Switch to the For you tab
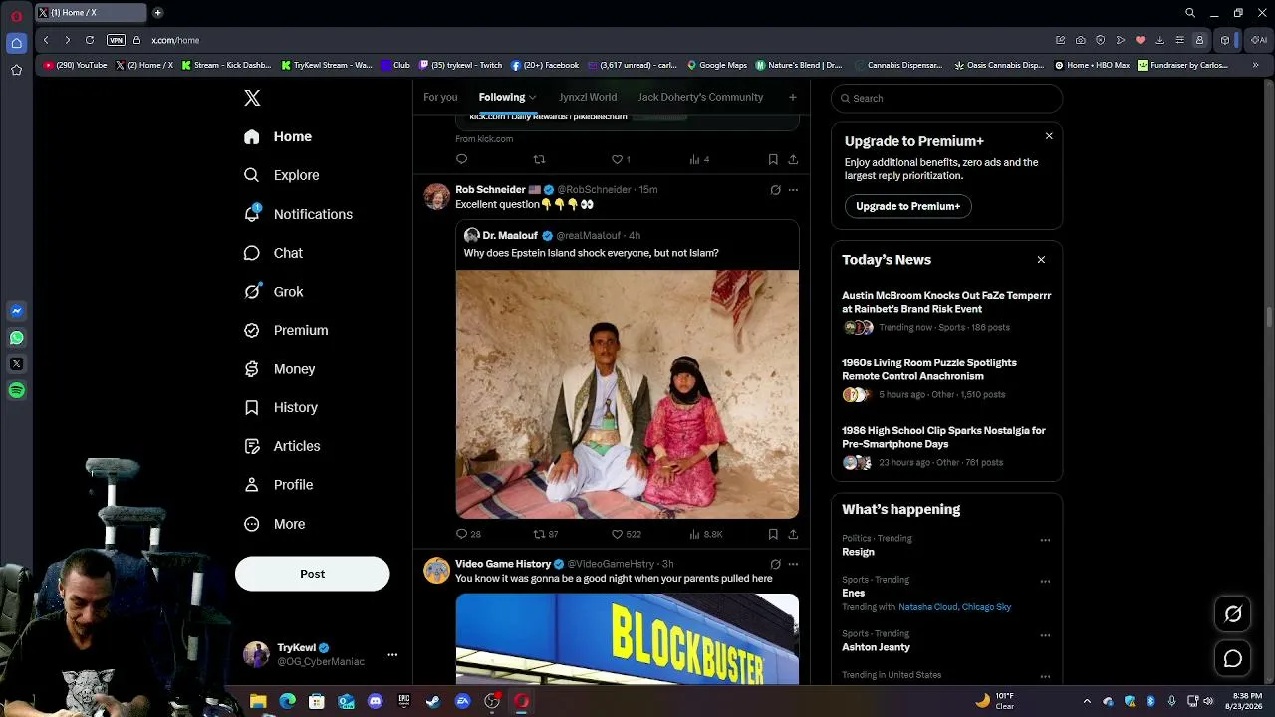 click(x=440, y=97)
